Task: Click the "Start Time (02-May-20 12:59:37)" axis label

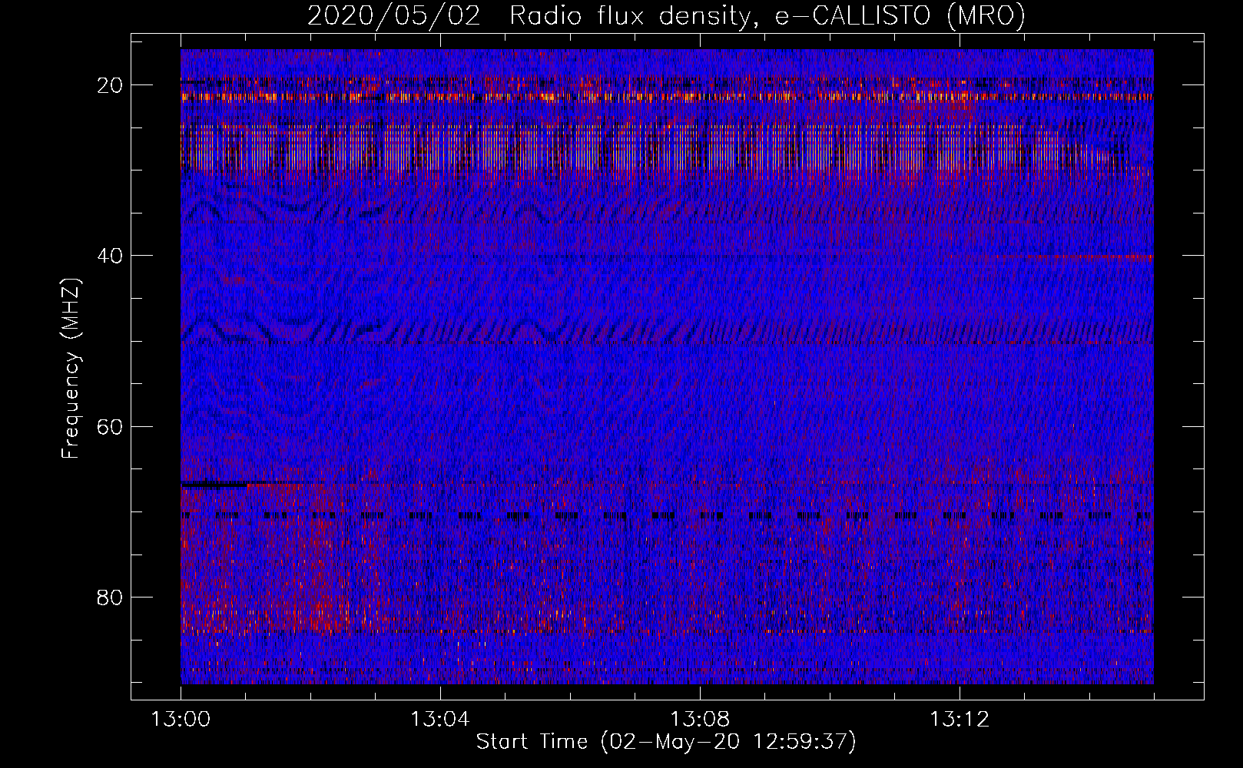Action: pos(666,742)
